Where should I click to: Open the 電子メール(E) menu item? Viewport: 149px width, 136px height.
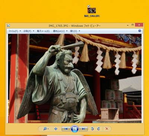[x=43, y=31]
